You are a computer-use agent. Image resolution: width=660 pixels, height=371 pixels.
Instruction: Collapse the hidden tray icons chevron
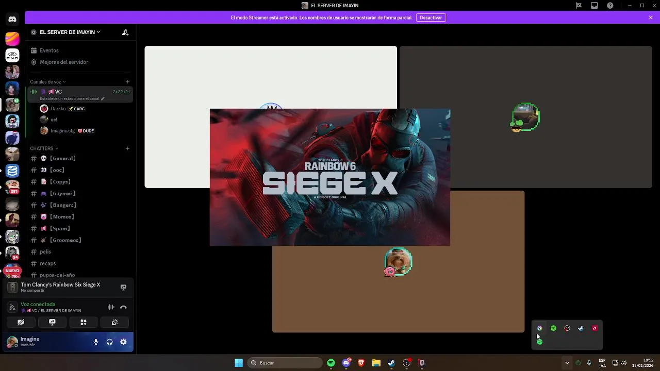[x=567, y=363]
